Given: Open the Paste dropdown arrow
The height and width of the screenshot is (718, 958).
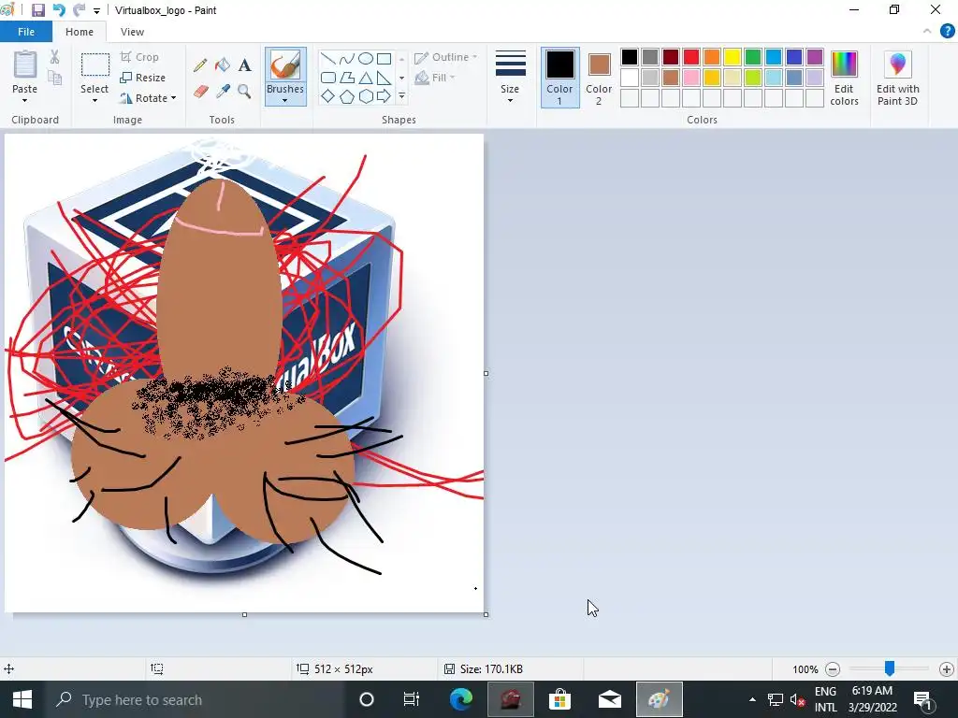Looking at the screenshot, I should tap(25, 101).
